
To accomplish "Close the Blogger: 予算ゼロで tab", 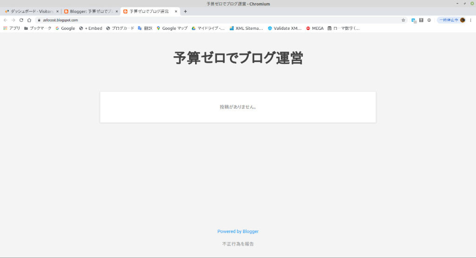I will [x=117, y=12].
